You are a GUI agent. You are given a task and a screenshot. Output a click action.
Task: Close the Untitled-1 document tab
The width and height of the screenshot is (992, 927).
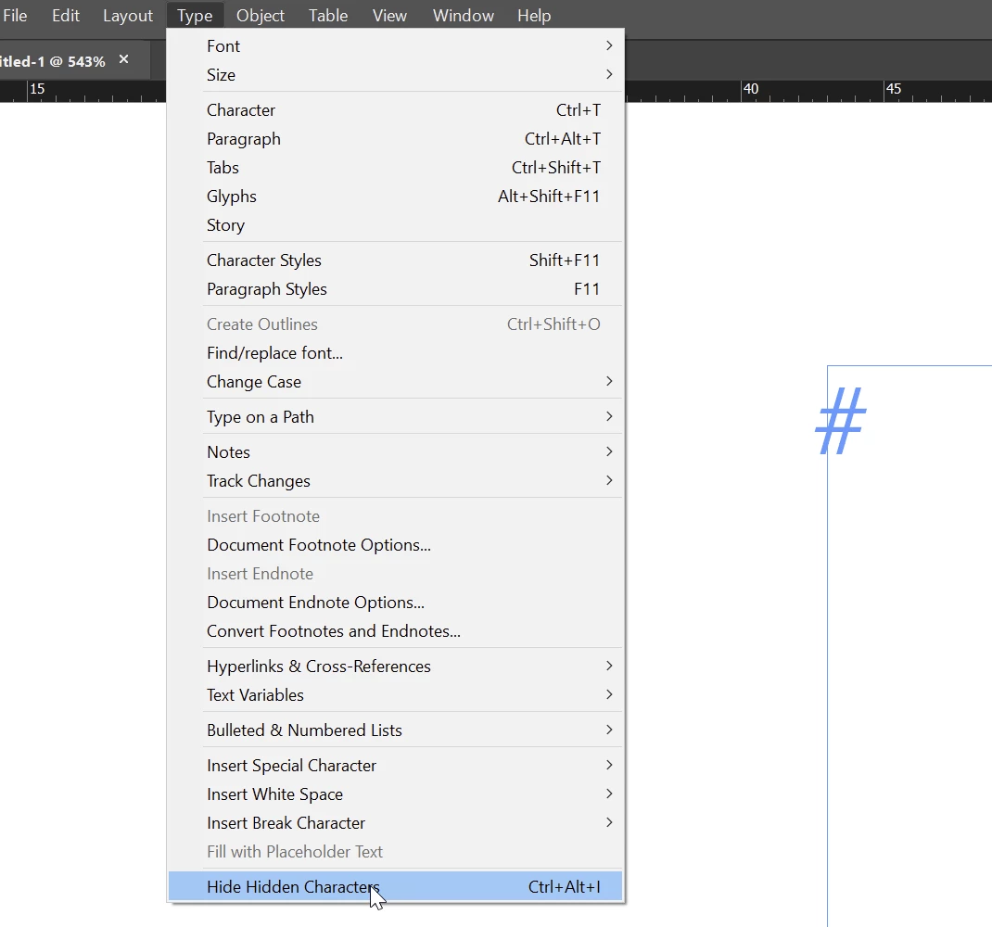point(124,59)
